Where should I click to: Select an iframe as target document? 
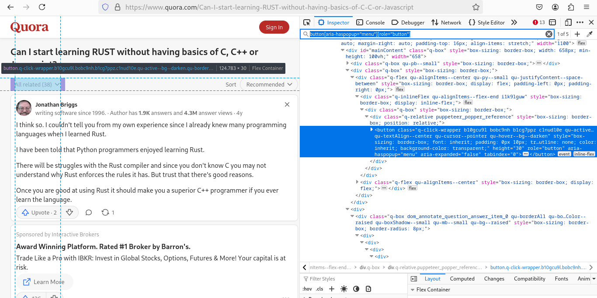pos(552,22)
